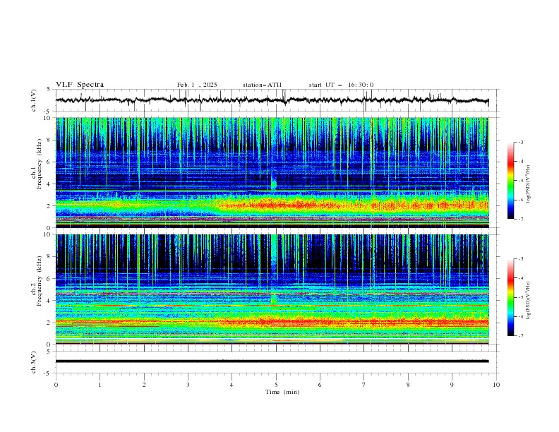Viewport: 559px width, 432px height.
Task: Click the "-3" tick on upper color bar
Action: tap(521, 142)
